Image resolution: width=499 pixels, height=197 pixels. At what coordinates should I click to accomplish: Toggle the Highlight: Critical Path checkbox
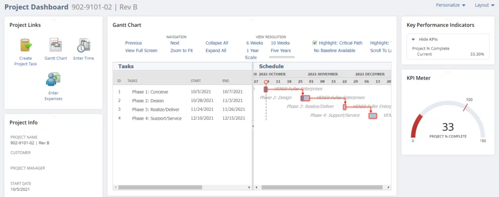(315, 43)
